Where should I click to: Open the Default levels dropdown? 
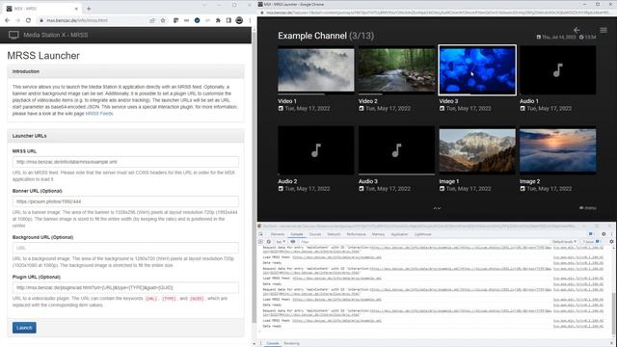(564, 242)
